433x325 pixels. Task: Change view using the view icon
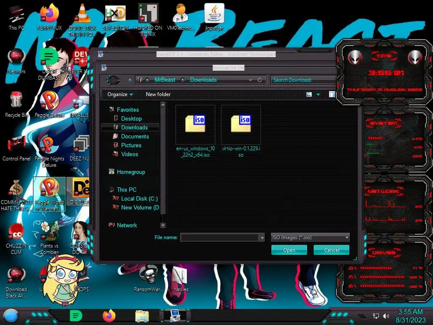click(x=309, y=94)
